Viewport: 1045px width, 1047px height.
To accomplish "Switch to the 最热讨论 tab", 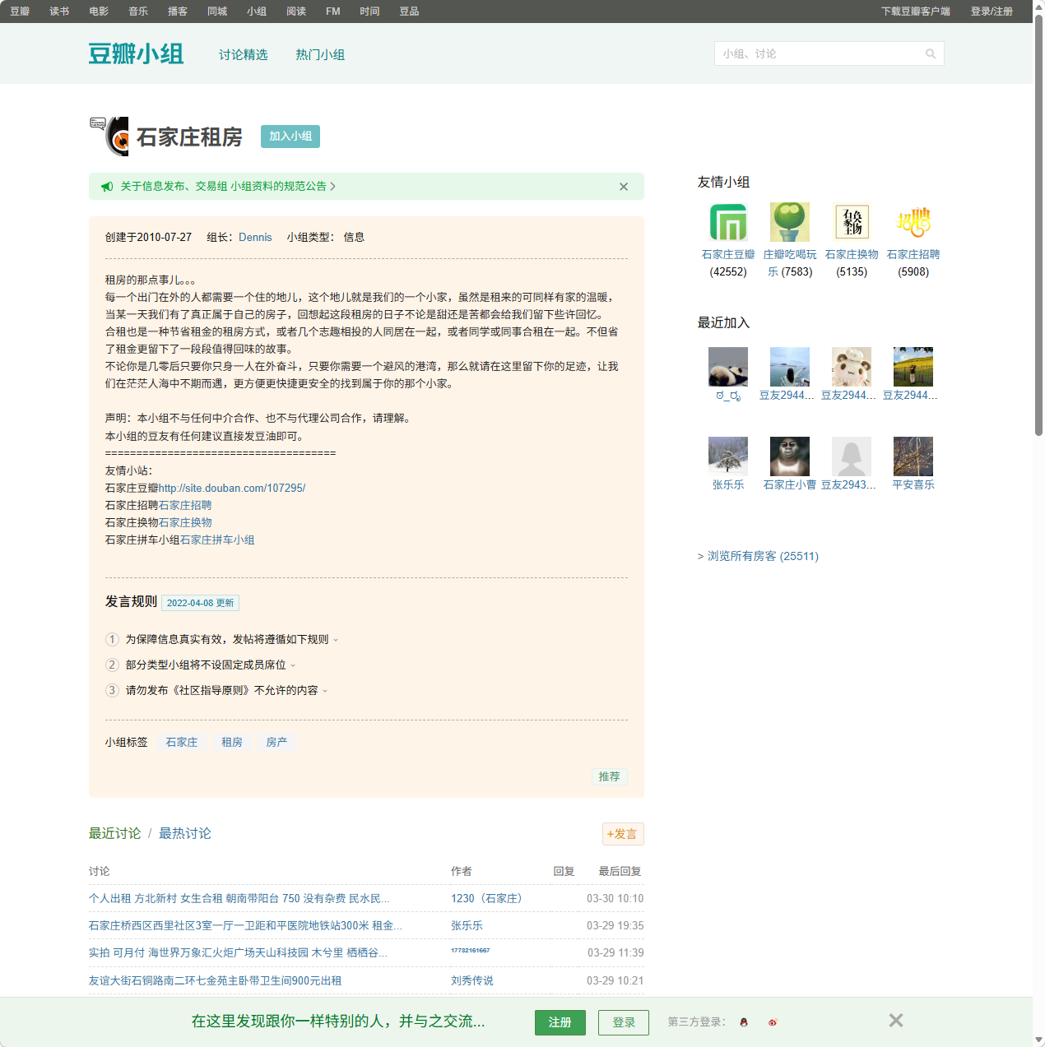I will click(x=184, y=833).
